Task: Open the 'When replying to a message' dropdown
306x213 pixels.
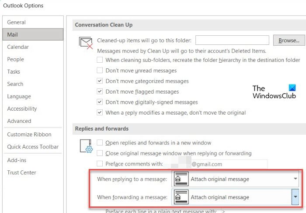Action: (x=235, y=179)
